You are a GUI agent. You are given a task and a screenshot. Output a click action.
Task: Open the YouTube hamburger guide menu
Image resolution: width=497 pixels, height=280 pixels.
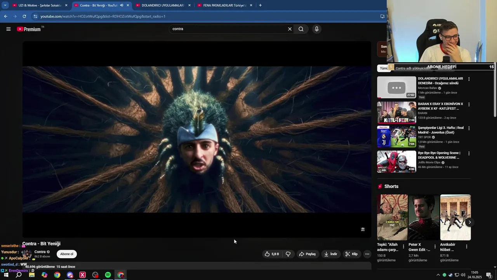click(8, 29)
